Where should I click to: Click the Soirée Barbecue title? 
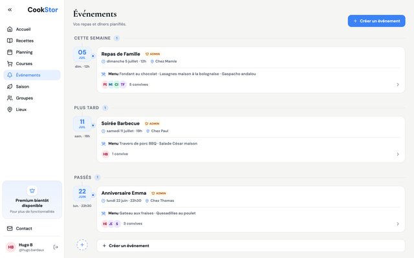120,123
